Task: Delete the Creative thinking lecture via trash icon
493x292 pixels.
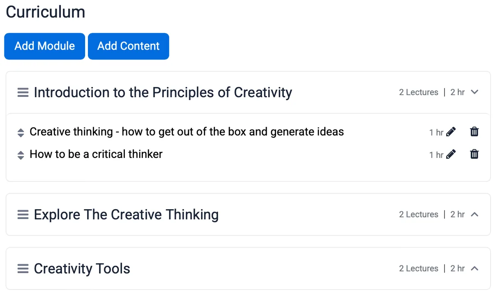Action: pos(474,132)
